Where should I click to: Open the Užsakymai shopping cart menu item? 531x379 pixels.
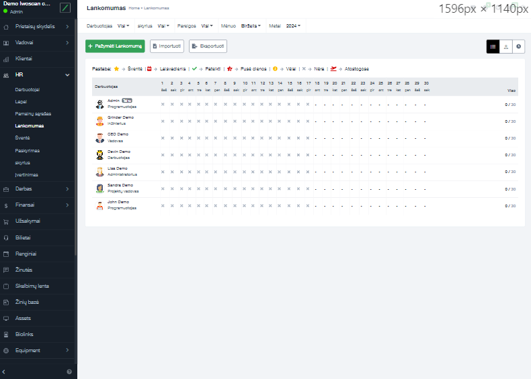pos(6,221)
